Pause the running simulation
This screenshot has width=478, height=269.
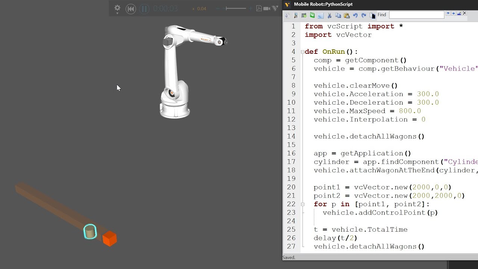click(144, 9)
